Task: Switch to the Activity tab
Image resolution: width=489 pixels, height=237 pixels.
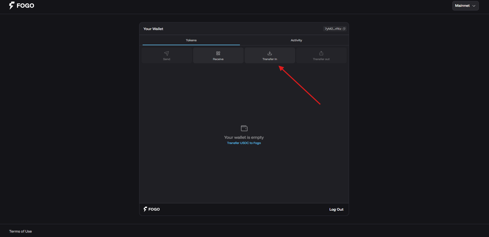Action: [296, 40]
